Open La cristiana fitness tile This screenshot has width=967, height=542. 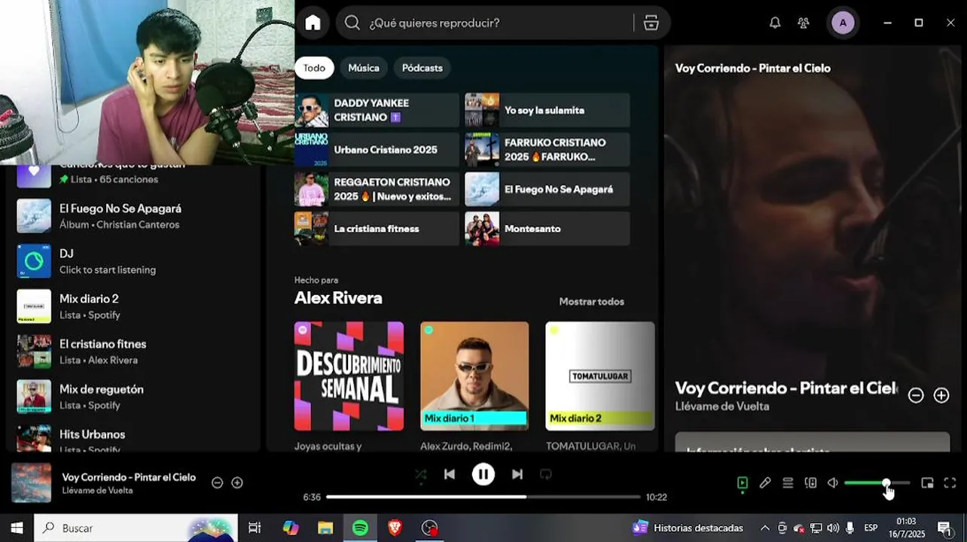click(x=377, y=228)
